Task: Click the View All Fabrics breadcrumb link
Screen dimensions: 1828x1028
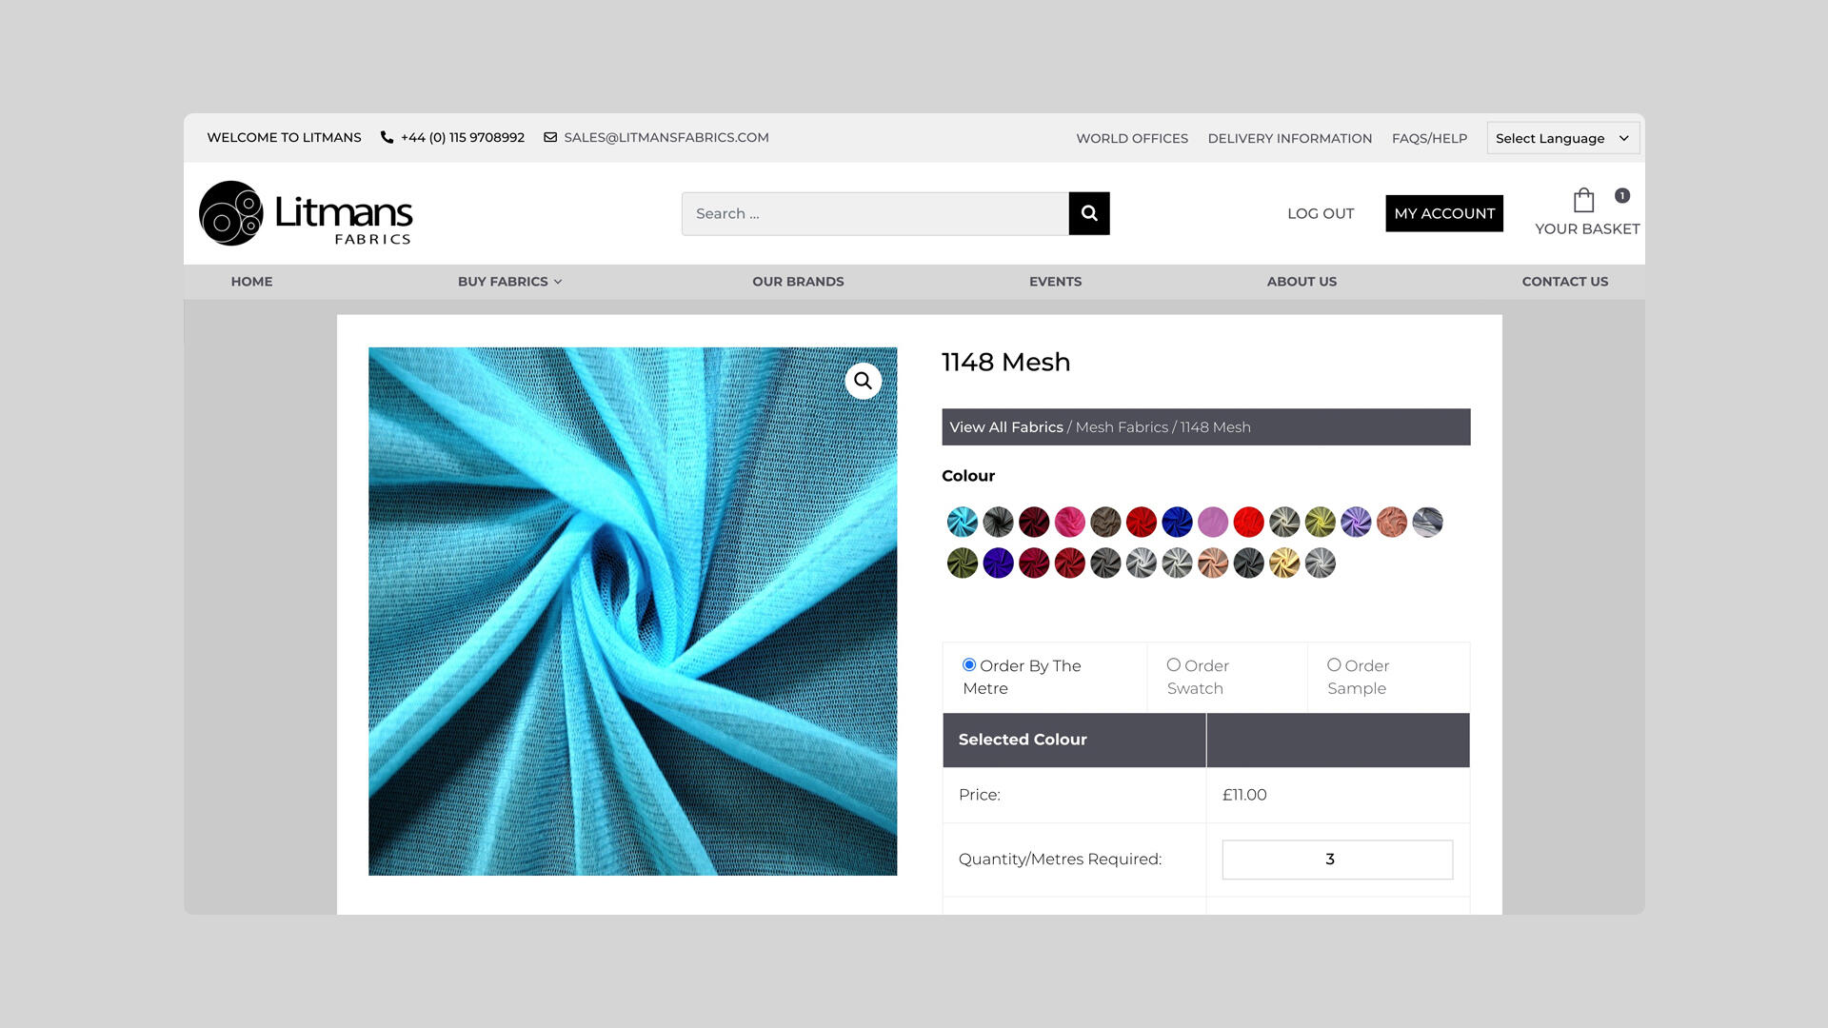Action: [1005, 427]
